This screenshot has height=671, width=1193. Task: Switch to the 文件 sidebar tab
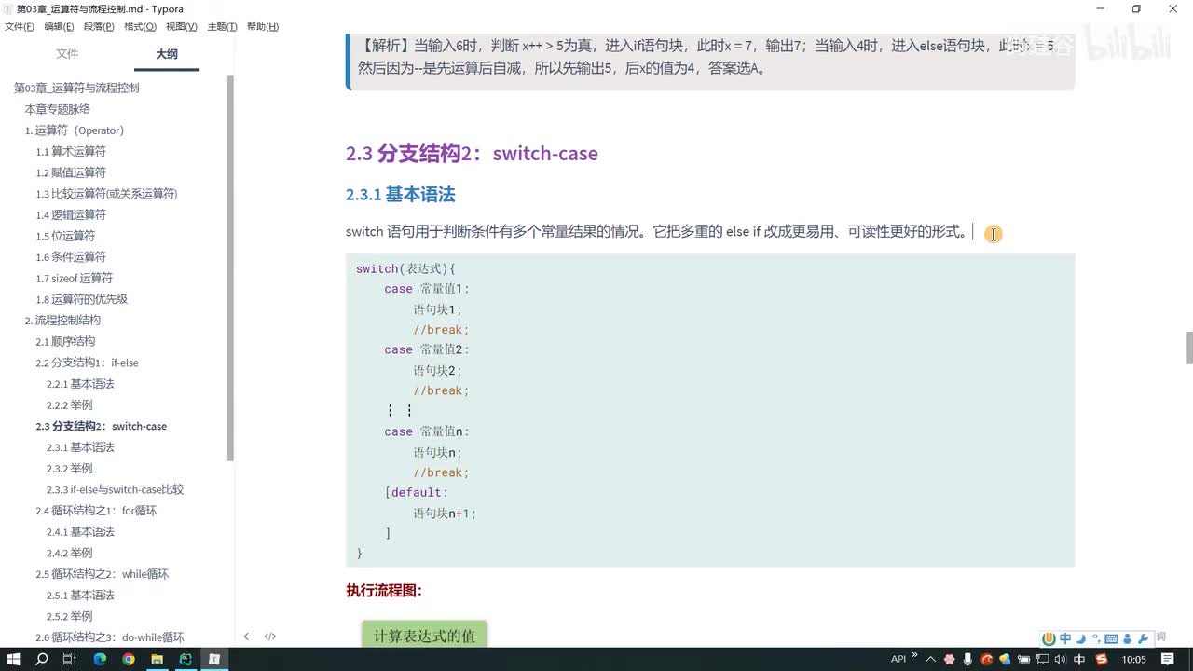[x=67, y=54]
